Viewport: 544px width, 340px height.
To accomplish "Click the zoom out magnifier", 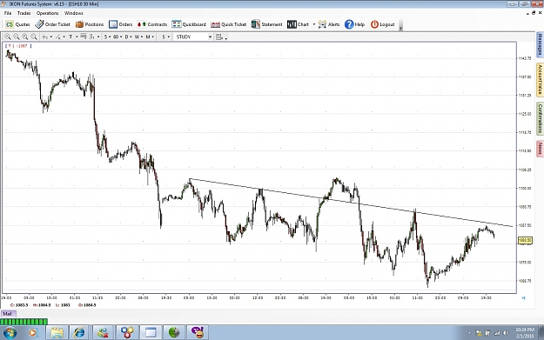I will [x=17, y=37].
